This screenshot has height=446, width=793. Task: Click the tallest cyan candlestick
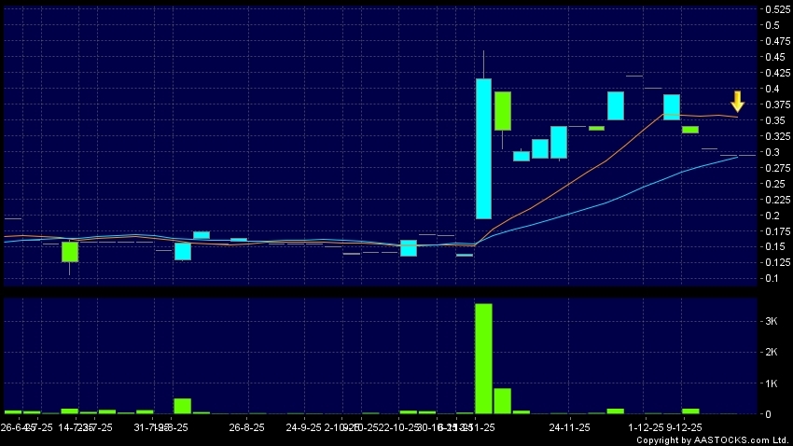point(483,147)
